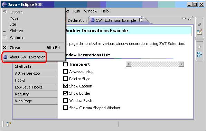Enable the Window Flash checkbox
Image resolution: width=206 pixels, height=131 pixels.
[x=65, y=101]
